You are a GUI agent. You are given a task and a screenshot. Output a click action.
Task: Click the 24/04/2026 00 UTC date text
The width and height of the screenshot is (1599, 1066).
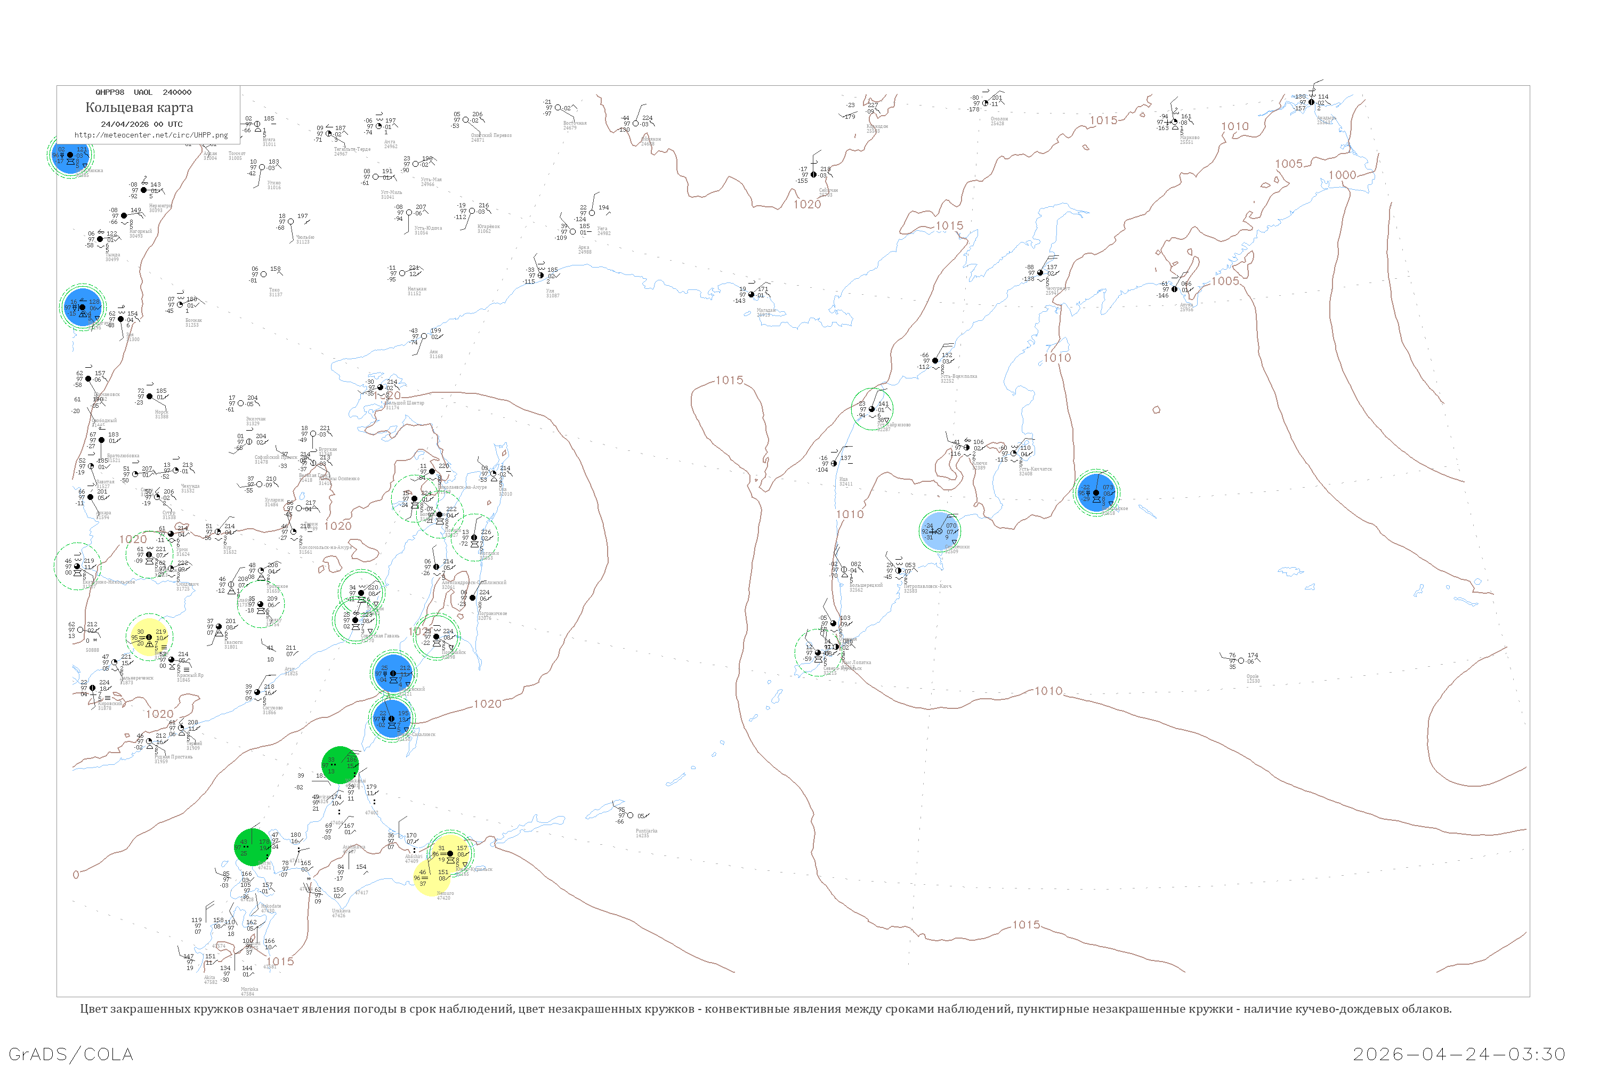pos(141,124)
